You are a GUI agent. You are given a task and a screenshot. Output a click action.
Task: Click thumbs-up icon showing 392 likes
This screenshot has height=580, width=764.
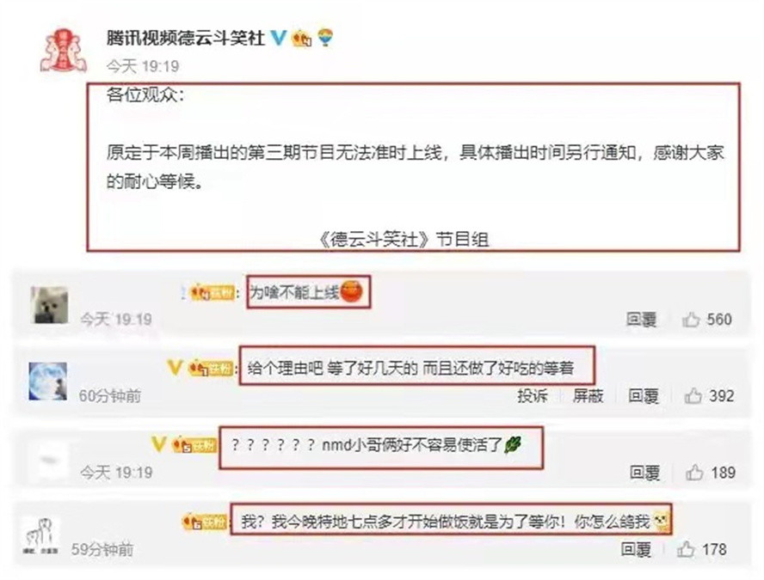(x=693, y=396)
